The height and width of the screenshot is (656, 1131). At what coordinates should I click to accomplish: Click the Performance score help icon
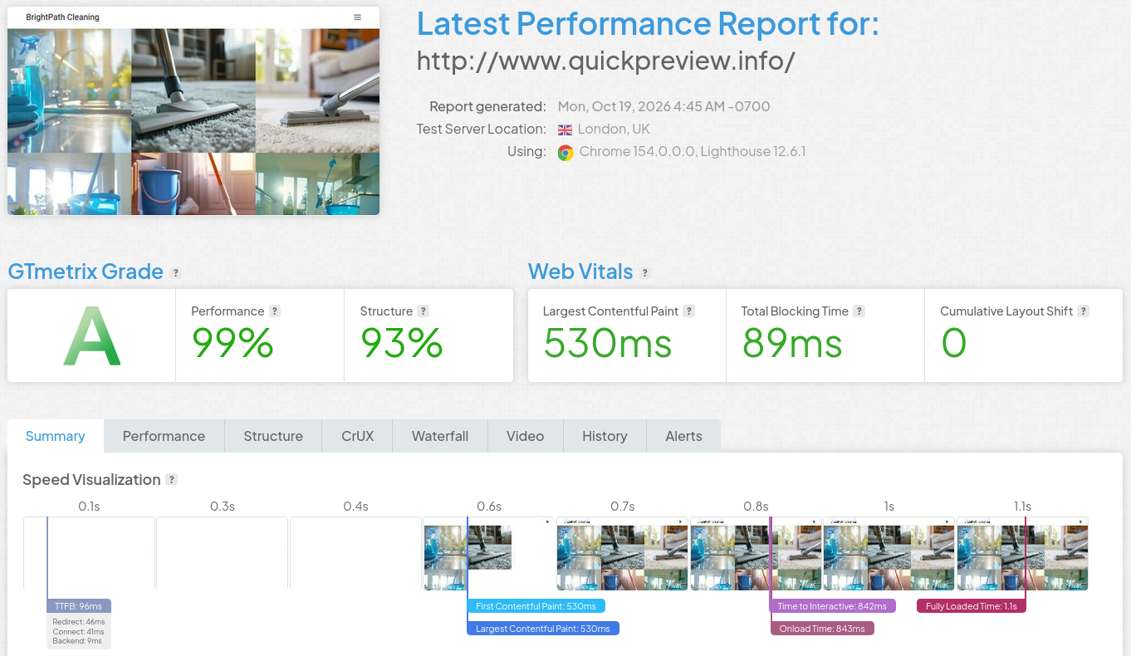click(275, 311)
